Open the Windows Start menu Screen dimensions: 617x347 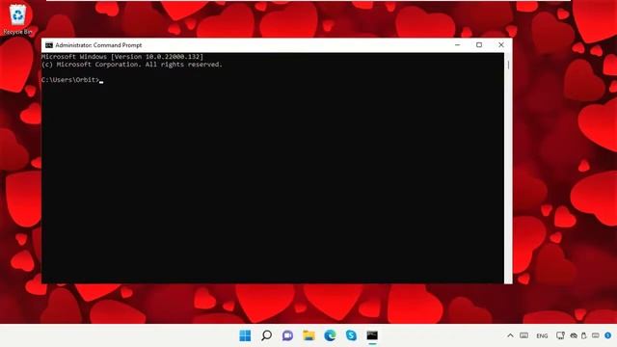click(245, 335)
